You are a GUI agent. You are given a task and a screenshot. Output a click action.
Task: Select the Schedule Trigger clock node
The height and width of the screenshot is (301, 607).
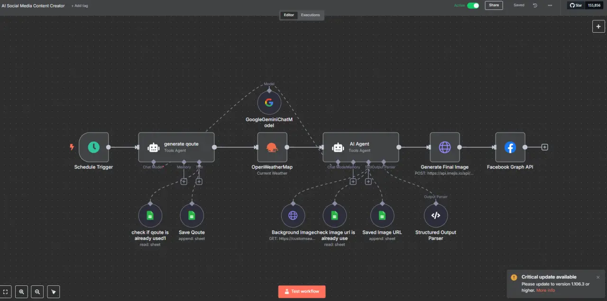93,147
